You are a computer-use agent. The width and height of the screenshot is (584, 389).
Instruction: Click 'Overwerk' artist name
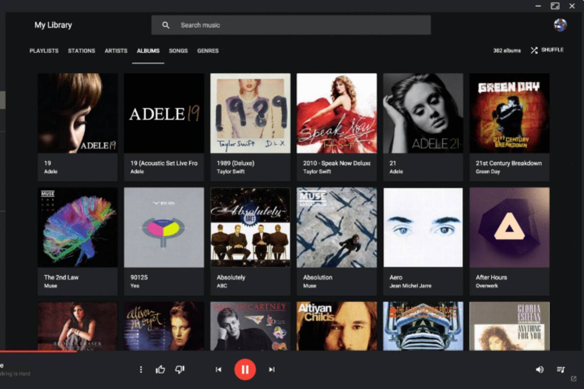click(487, 286)
